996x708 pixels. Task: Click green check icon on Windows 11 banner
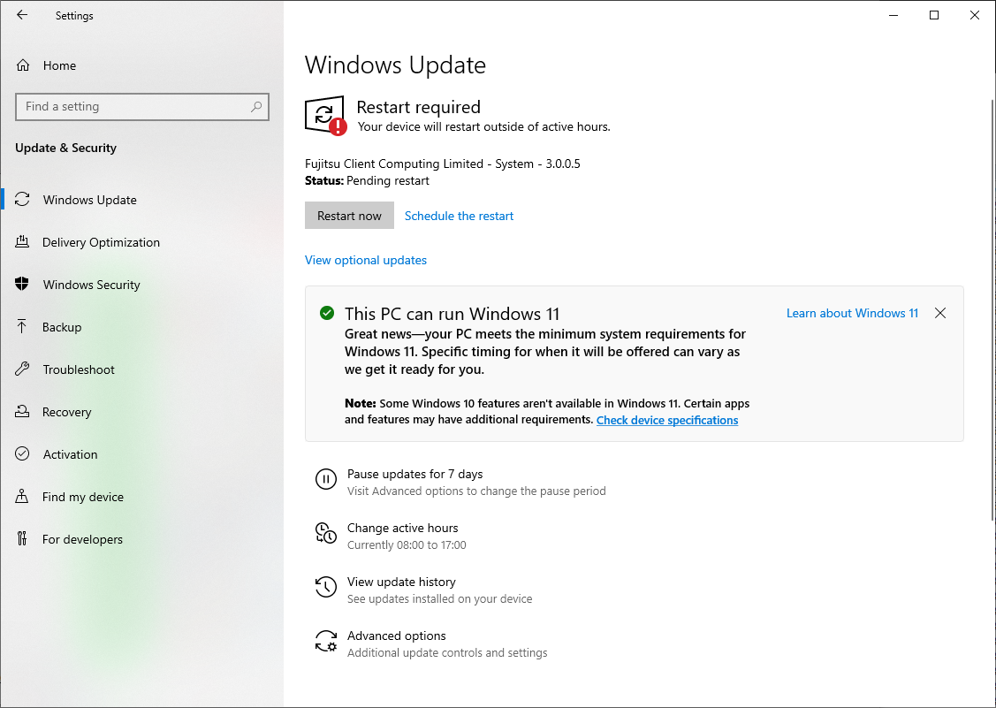327,313
